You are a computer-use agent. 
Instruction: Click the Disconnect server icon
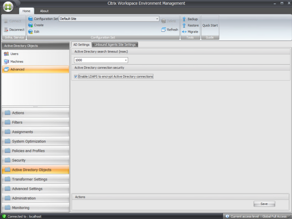pos(6,29)
